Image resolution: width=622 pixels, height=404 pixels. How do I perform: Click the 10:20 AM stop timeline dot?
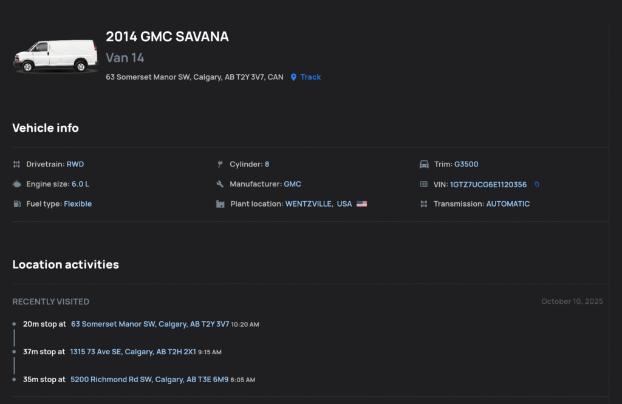point(14,324)
